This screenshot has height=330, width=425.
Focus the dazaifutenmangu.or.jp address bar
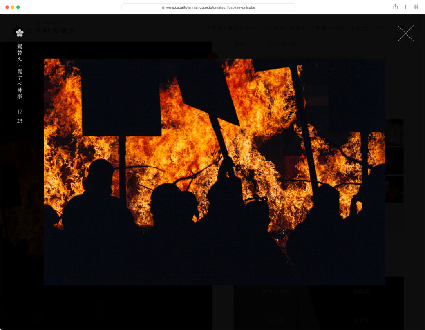click(208, 7)
